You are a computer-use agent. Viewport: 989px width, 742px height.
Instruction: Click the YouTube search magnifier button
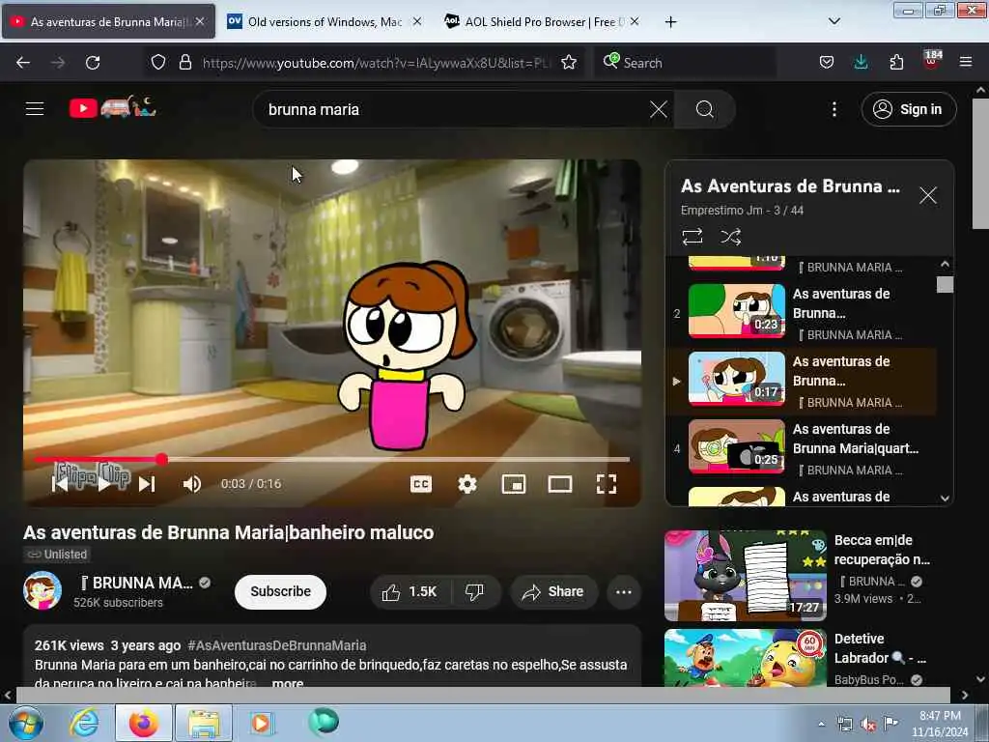coord(704,109)
